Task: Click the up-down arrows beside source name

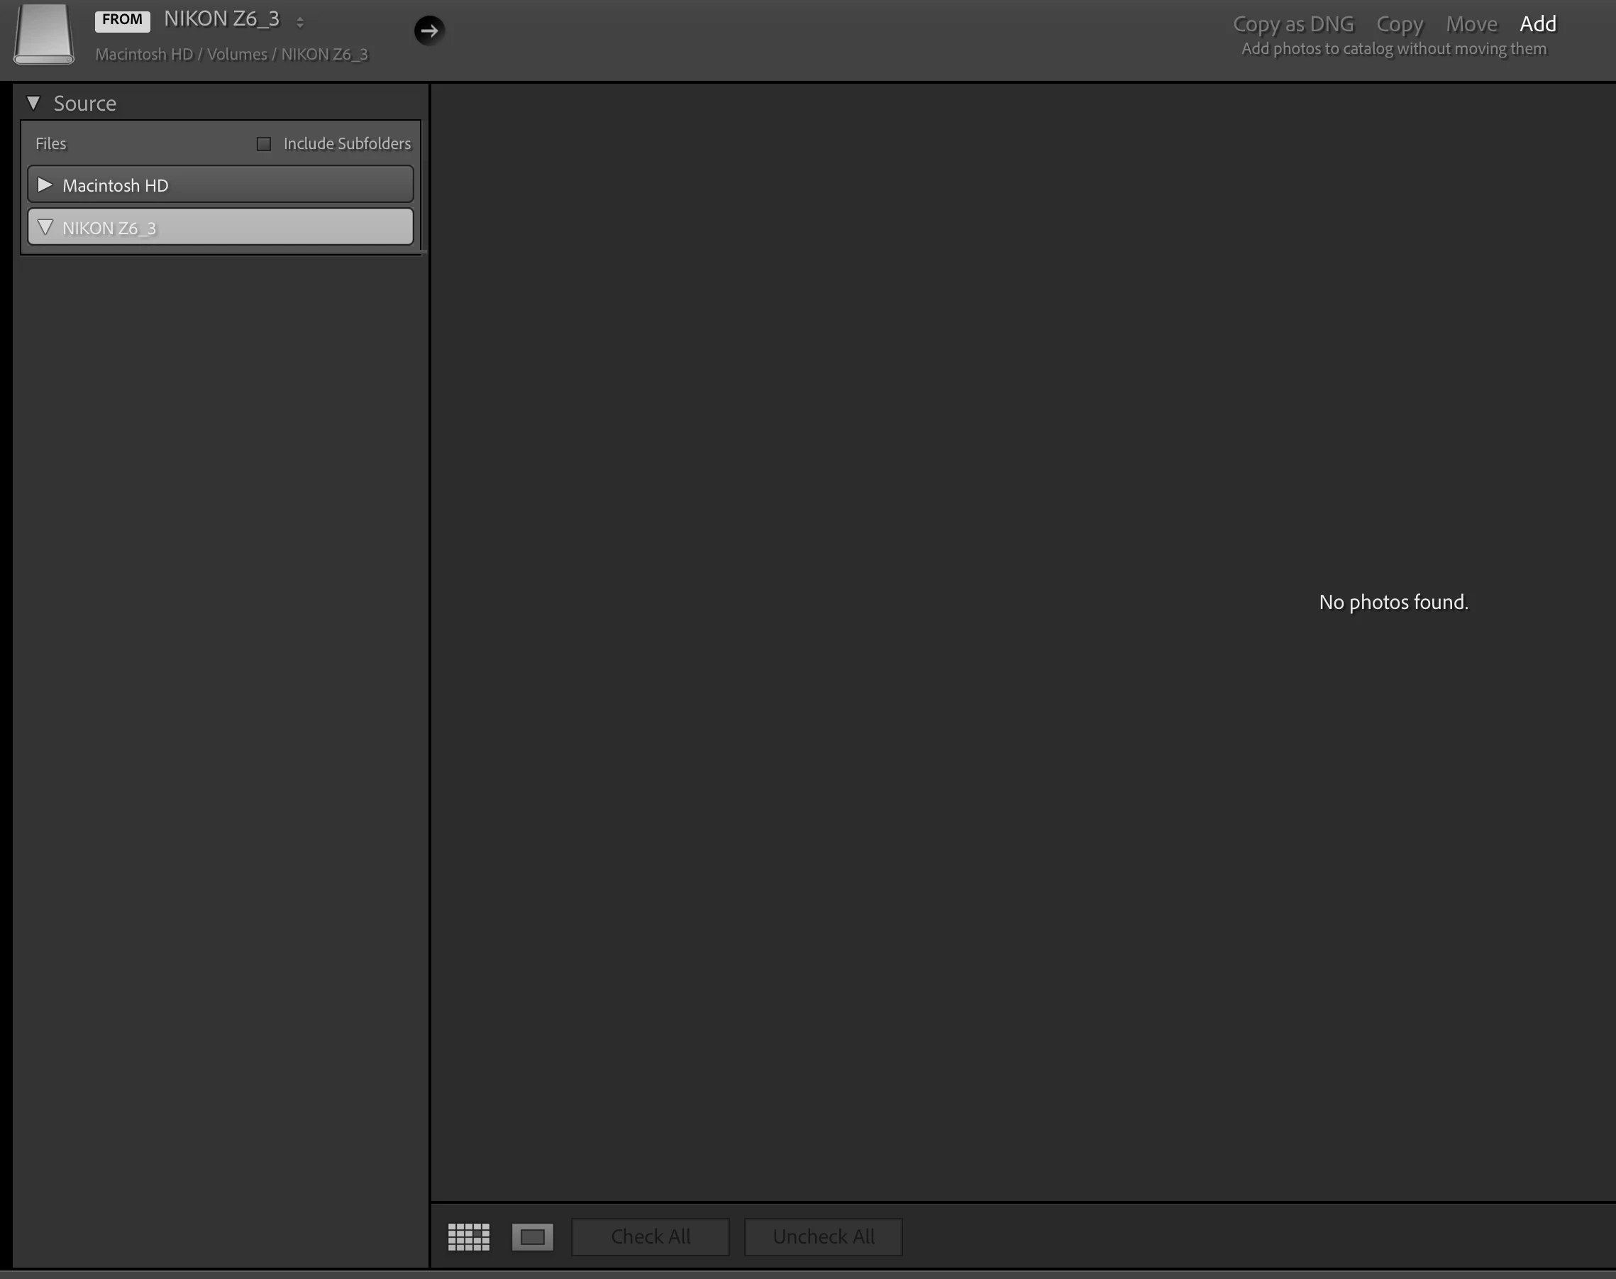Action: (300, 23)
